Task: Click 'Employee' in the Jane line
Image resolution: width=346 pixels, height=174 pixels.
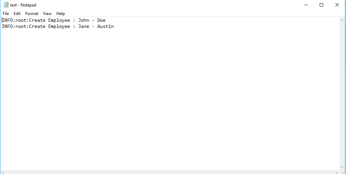Action: coord(59,27)
